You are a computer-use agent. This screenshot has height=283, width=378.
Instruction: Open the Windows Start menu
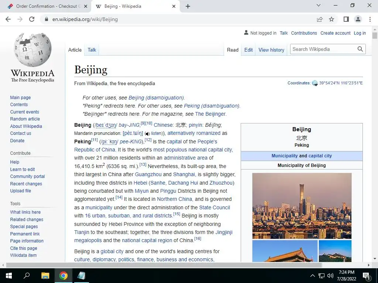point(9,276)
